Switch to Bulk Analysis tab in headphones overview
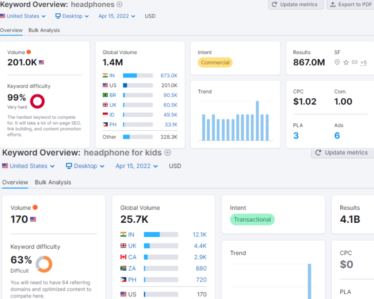Viewport: 374px width, 299px height. [x=44, y=30]
